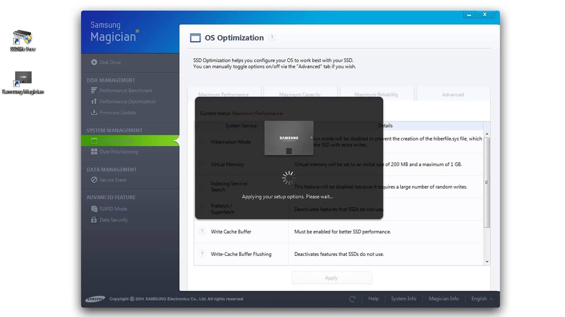565x317 pixels.
Task: Click Write-Cache Buffer Flushing 'Deactivates features' detail
Action: click(x=339, y=254)
